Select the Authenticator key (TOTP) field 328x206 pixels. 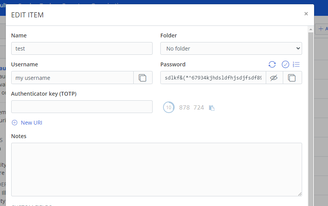pos(82,107)
